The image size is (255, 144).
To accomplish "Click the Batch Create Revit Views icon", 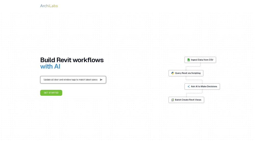I will coord(173,100).
